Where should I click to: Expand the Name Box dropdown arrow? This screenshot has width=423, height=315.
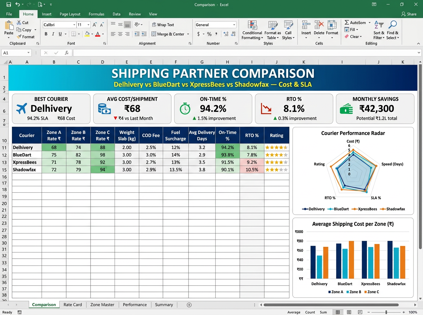tap(29, 53)
